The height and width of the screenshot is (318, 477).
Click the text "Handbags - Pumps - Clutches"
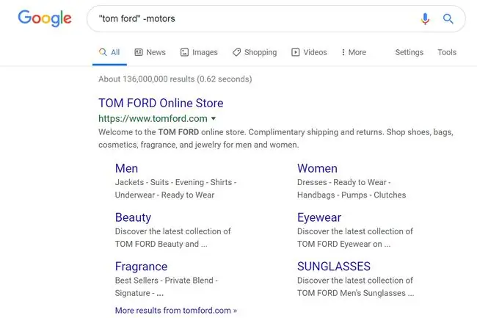[x=352, y=195]
